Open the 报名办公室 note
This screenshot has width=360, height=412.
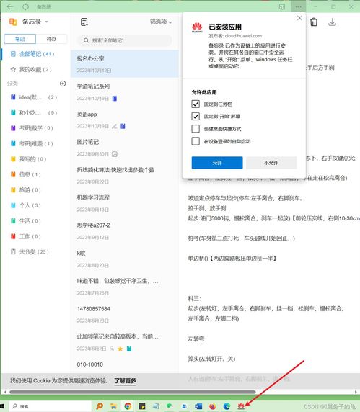click(x=124, y=64)
